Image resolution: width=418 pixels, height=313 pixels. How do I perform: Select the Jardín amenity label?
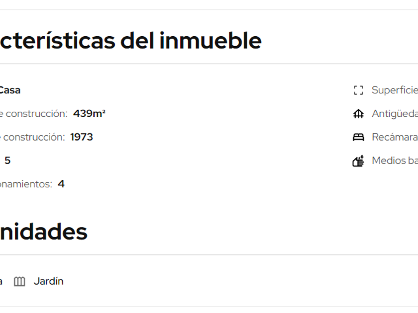tap(48, 281)
